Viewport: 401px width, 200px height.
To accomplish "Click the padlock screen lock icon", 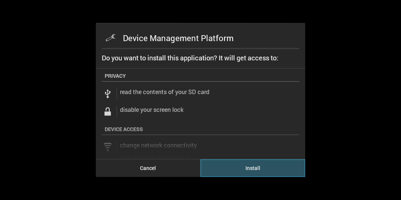I will click(x=108, y=111).
